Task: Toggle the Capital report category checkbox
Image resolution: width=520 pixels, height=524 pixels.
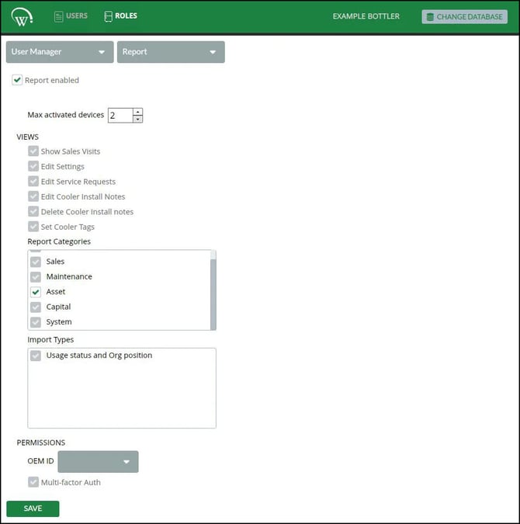Action: [x=36, y=307]
